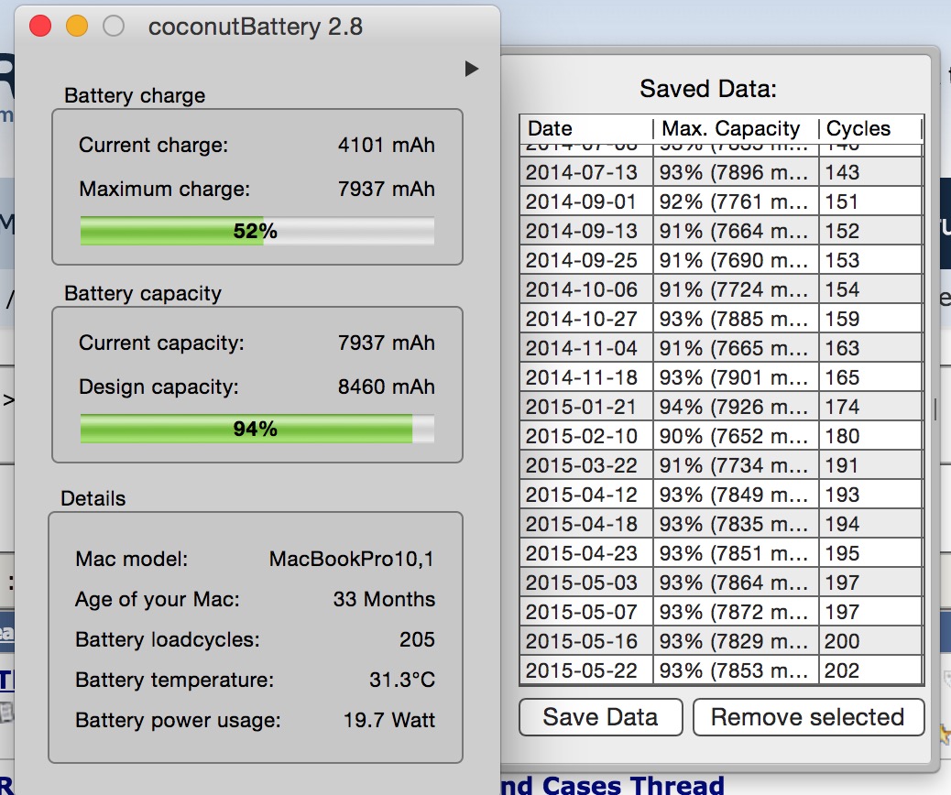951x795 pixels.
Task: Click the Age of your Mac value 33 Months
Action: (x=384, y=599)
